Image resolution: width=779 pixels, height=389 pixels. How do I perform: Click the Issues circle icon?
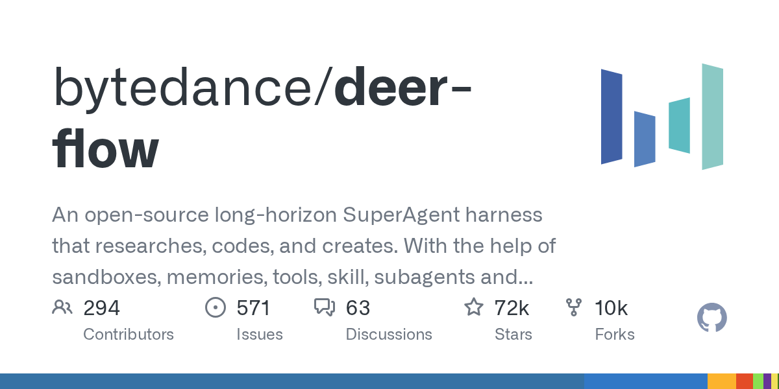[215, 307]
